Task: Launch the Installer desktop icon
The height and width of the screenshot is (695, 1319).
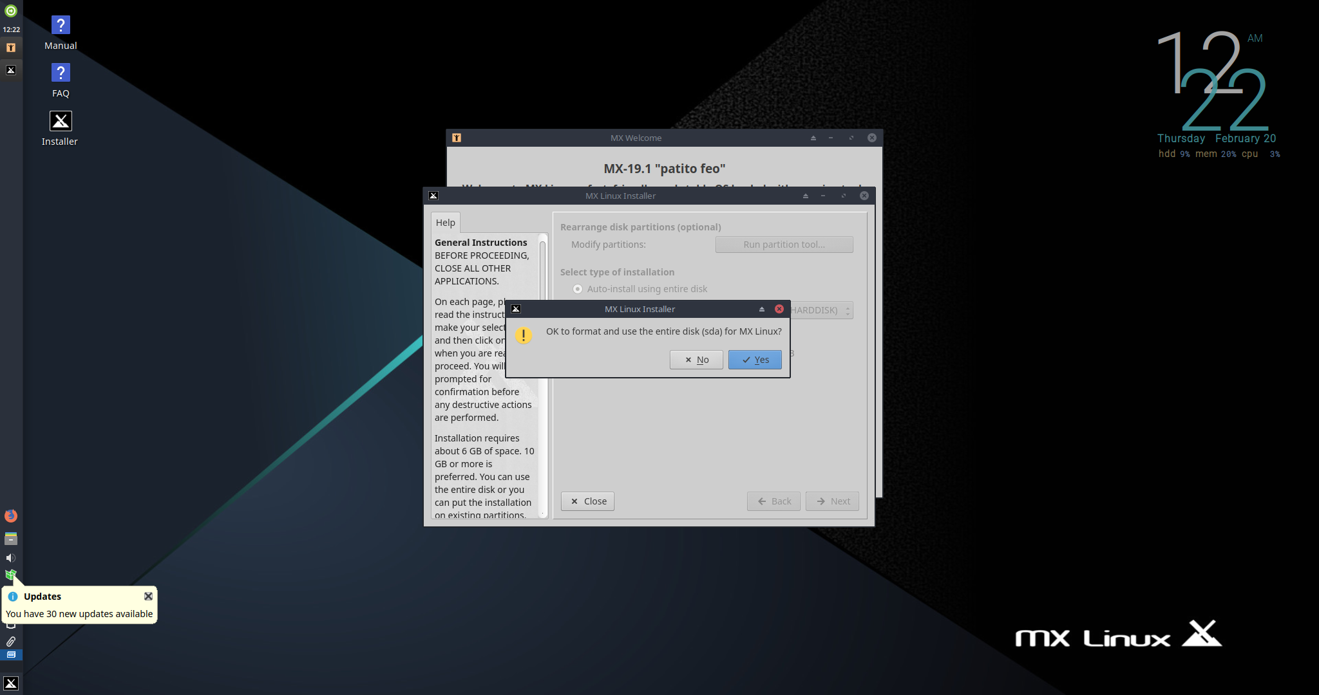Action: [x=60, y=129]
